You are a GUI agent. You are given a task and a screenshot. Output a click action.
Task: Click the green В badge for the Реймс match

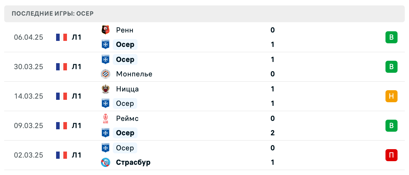click(392, 126)
